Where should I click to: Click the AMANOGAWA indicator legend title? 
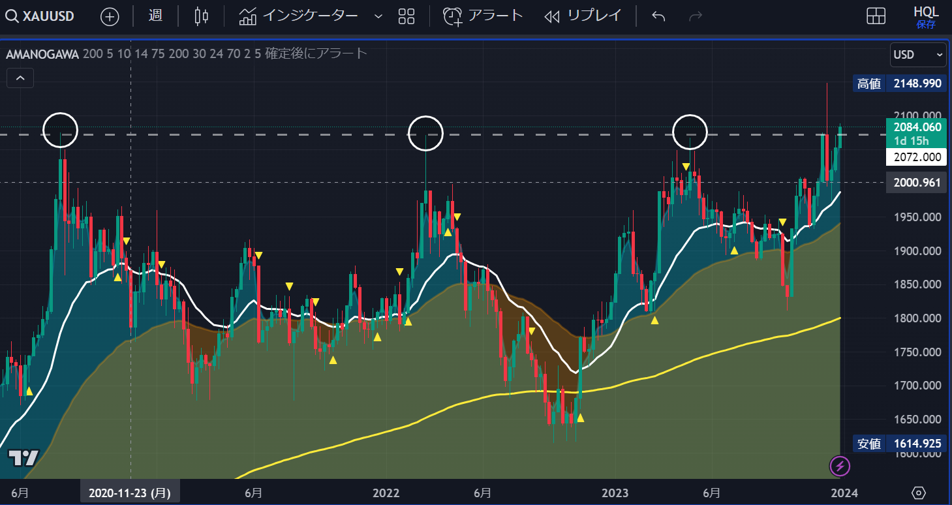pos(42,54)
